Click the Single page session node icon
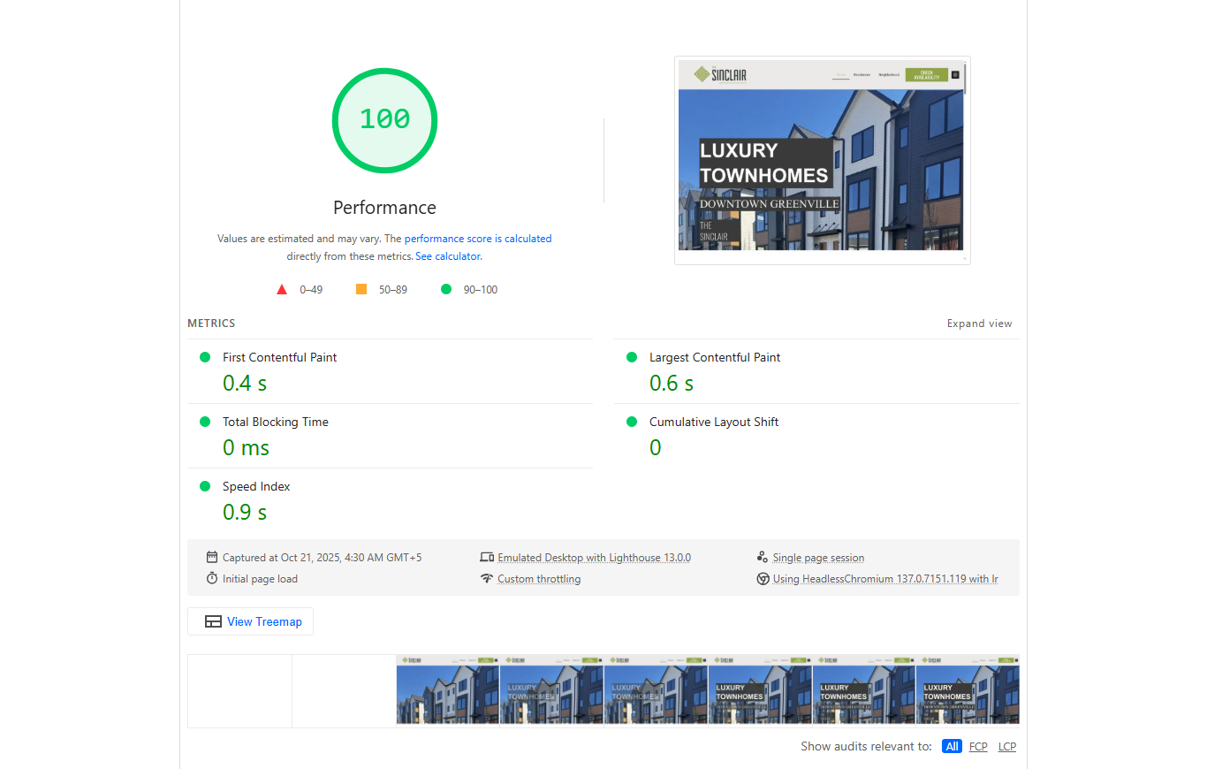This screenshot has width=1207, height=769. pyautogui.click(x=763, y=557)
